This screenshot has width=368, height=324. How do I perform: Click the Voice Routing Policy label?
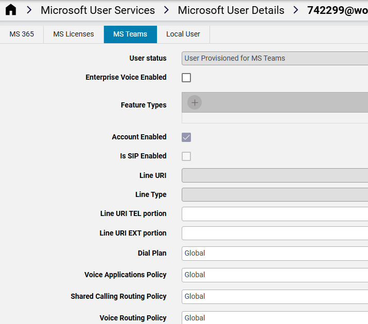[133, 318]
